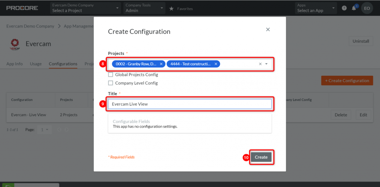Open the Select a Project dropdown
This screenshot has height=187, width=380.
pyautogui.click(x=86, y=8)
